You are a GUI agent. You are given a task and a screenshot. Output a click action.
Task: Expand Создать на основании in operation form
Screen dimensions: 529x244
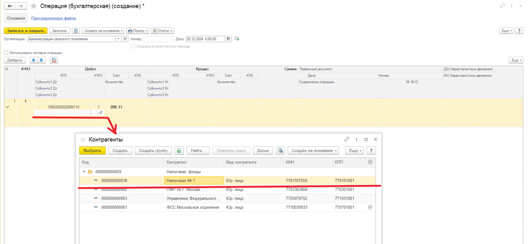[x=103, y=30]
